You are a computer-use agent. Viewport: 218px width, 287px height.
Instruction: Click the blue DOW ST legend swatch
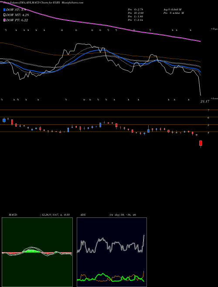(x=5, y=10)
